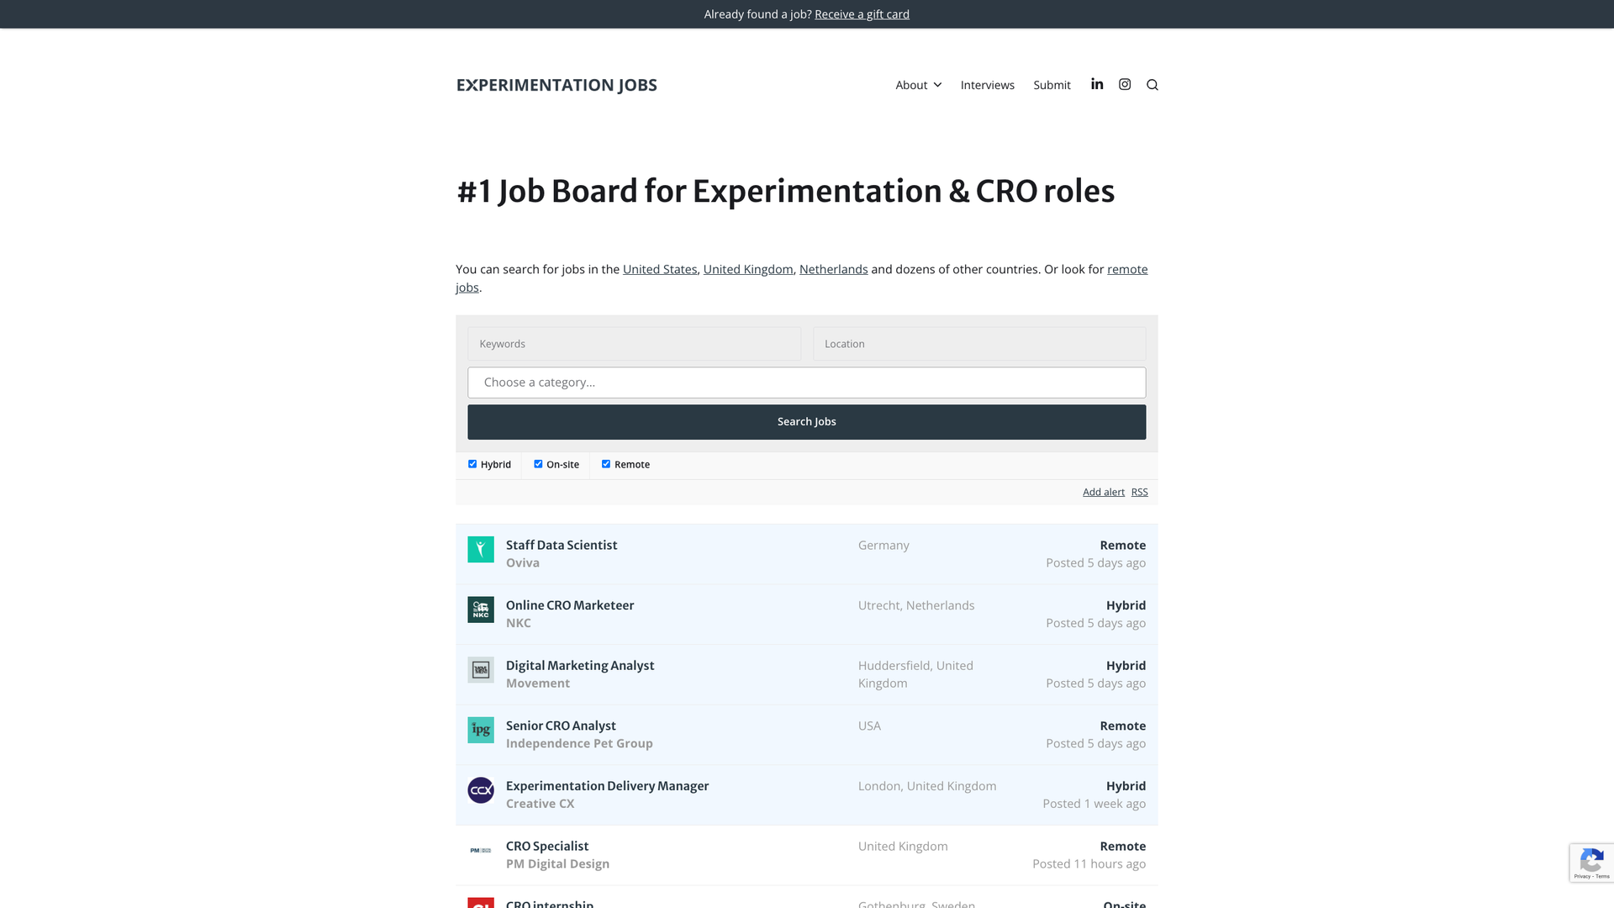1614x908 pixels.
Task: Open the Choose a category dropdown
Action: coord(806,382)
